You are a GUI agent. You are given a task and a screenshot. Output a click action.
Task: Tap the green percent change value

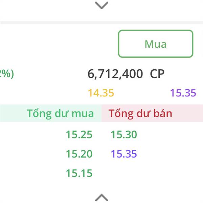coord(7,74)
